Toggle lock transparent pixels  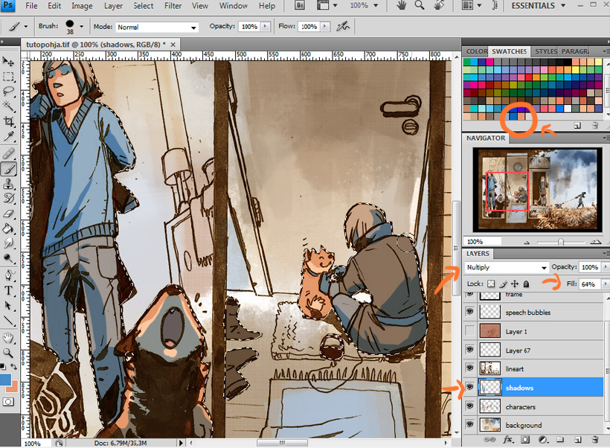(x=490, y=284)
